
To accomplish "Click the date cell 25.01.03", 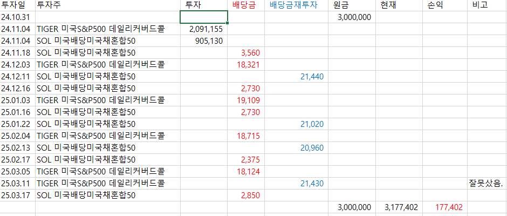I will [x=17, y=100].
